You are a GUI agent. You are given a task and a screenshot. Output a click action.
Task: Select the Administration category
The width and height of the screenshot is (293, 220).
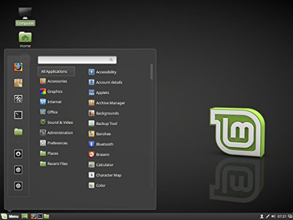[56, 133]
